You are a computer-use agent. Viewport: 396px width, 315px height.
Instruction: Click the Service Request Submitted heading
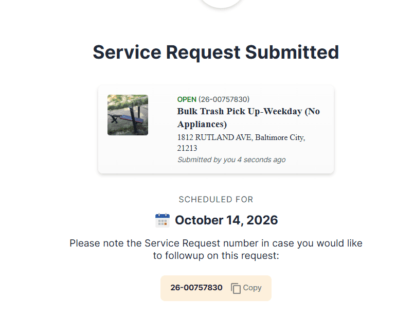click(216, 52)
